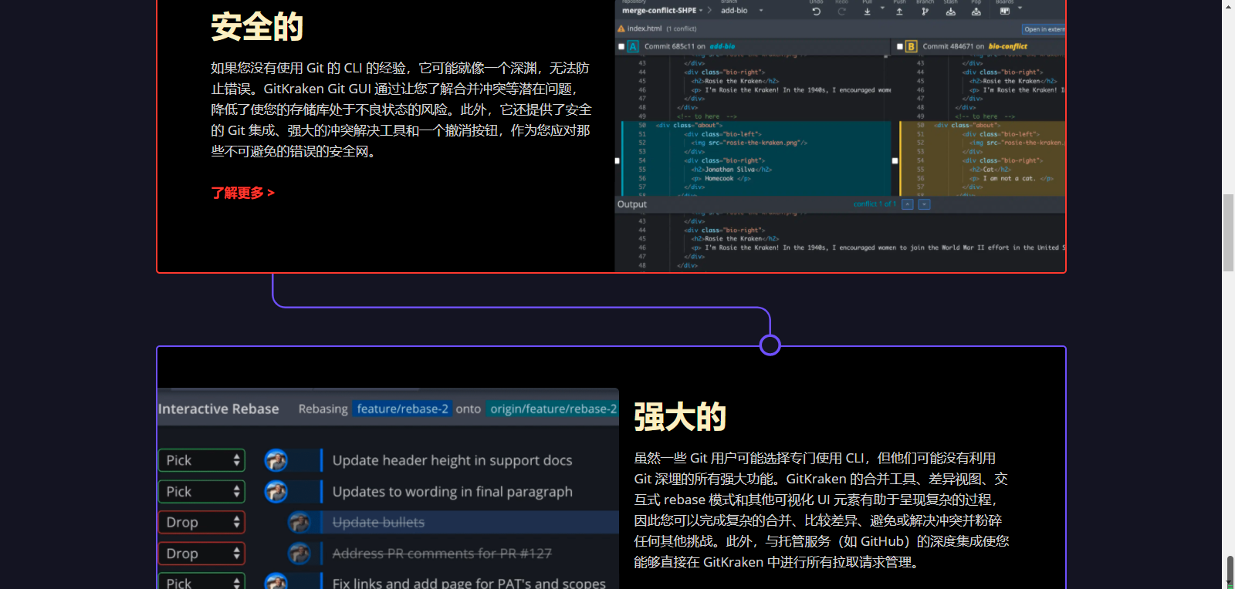
Task: Click the index.html file name
Action: [645, 29]
